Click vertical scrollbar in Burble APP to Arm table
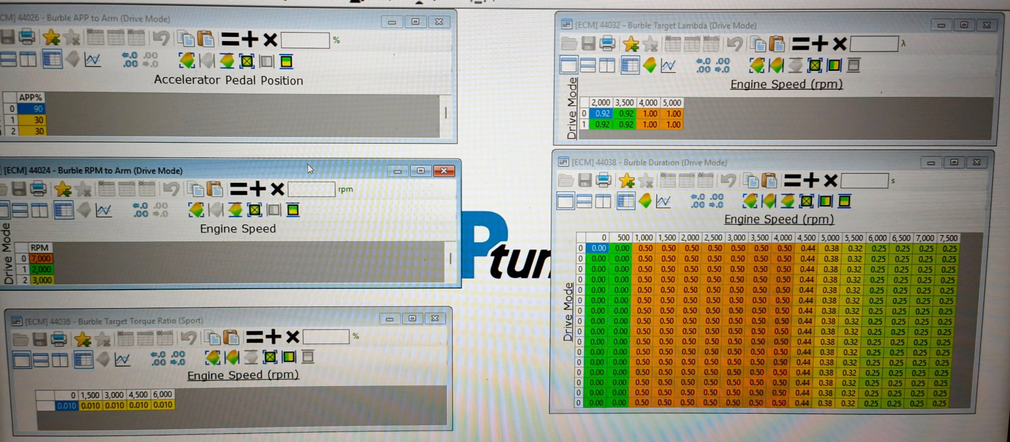The width and height of the screenshot is (1010, 442). pyautogui.click(x=446, y=113)
